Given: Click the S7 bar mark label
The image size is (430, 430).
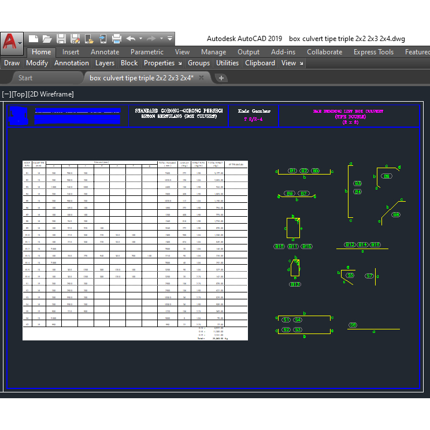Looking at the screenshot, I should tap(369, 276).
